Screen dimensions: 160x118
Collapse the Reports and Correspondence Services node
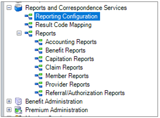(9, 8)
